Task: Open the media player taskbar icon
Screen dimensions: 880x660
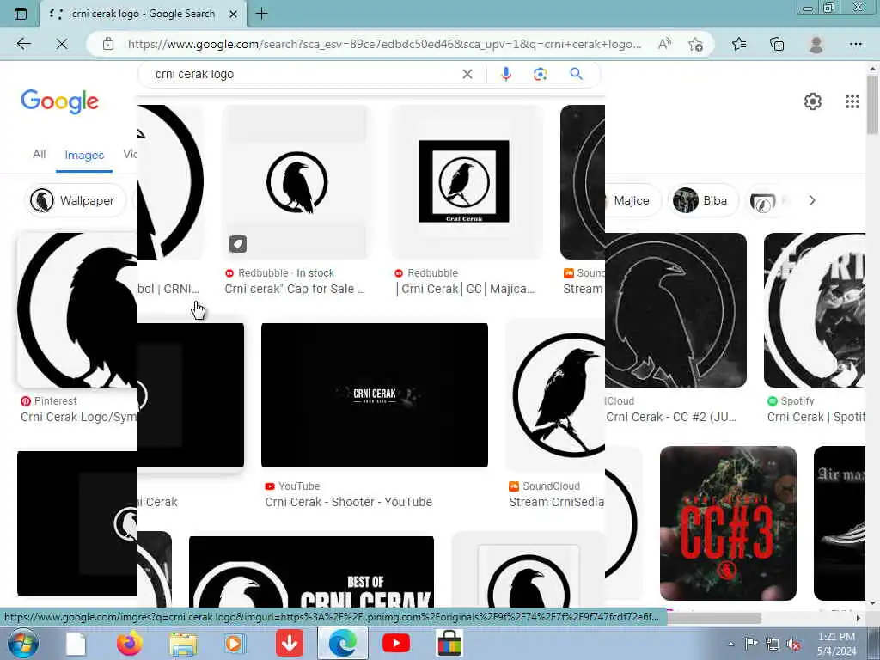Action: click(235, 643)
